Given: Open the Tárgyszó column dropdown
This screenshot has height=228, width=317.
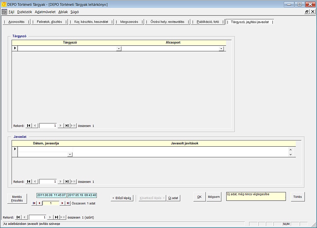Looking at the screenshot, I should 118,49.
